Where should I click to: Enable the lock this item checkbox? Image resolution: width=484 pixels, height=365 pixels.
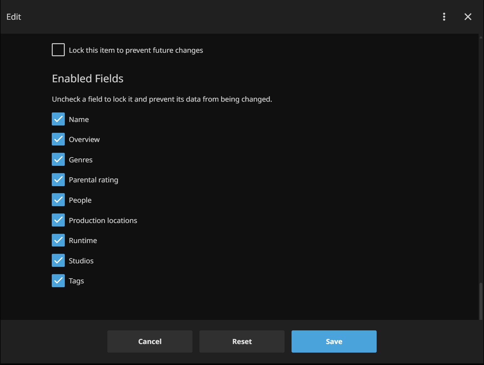[58, 50]
